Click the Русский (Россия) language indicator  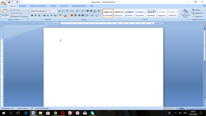(x=42, y=108)
